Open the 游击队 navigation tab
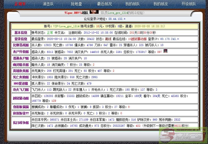Image resolution: width=208 pixels, height=144 pixels. [x=48, y=4]
